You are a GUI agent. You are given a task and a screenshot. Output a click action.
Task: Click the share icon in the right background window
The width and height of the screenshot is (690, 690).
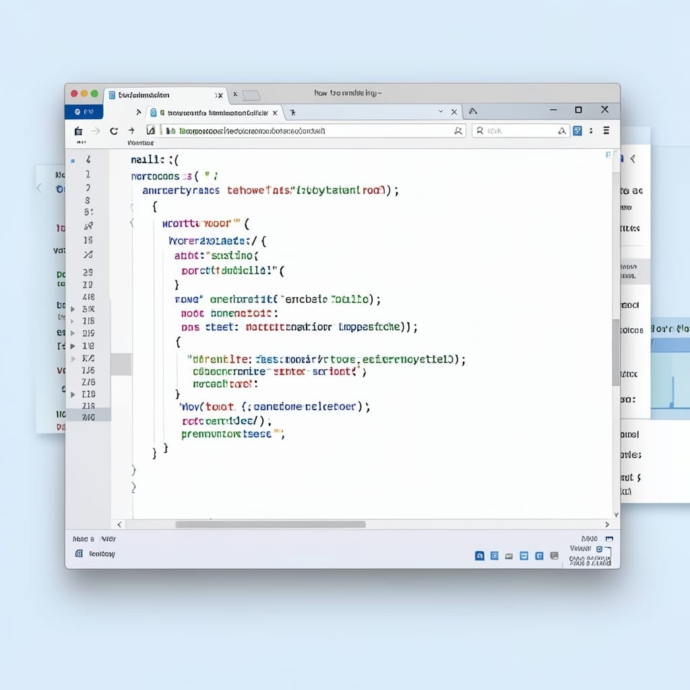pos(633,159)
